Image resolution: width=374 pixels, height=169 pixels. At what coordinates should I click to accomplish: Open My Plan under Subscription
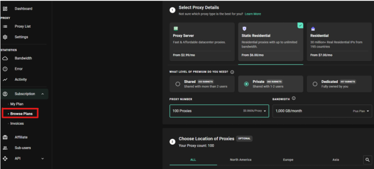pos(17,104)
